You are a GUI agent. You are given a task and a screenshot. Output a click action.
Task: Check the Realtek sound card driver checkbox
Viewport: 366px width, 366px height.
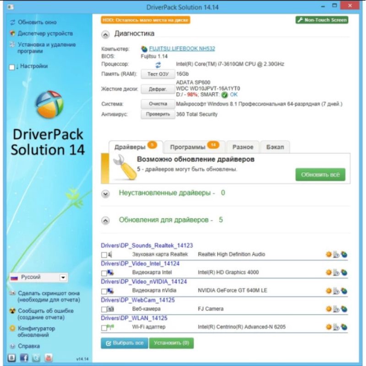coord(104,255)
